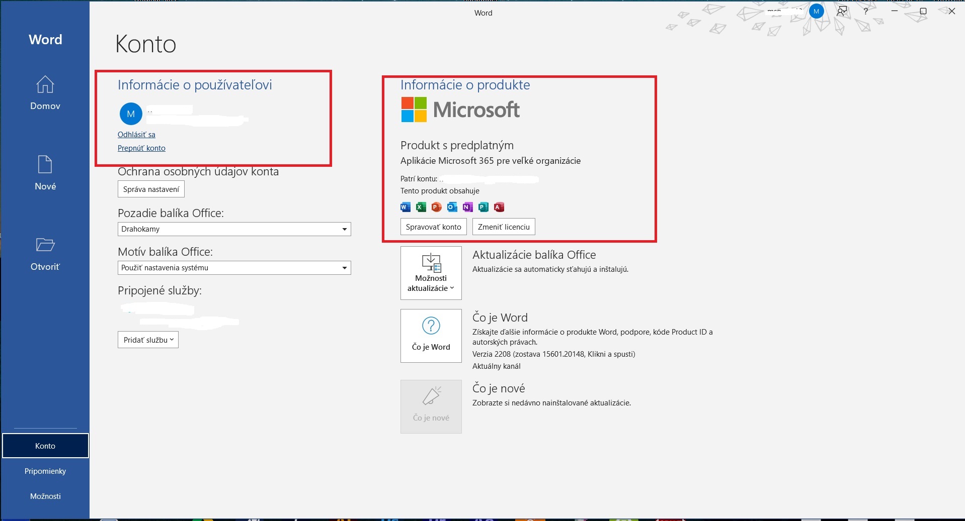Open Pripomienky in the sidebar
The height and width of the screenshot is (521, 965).
click(45, 471)
